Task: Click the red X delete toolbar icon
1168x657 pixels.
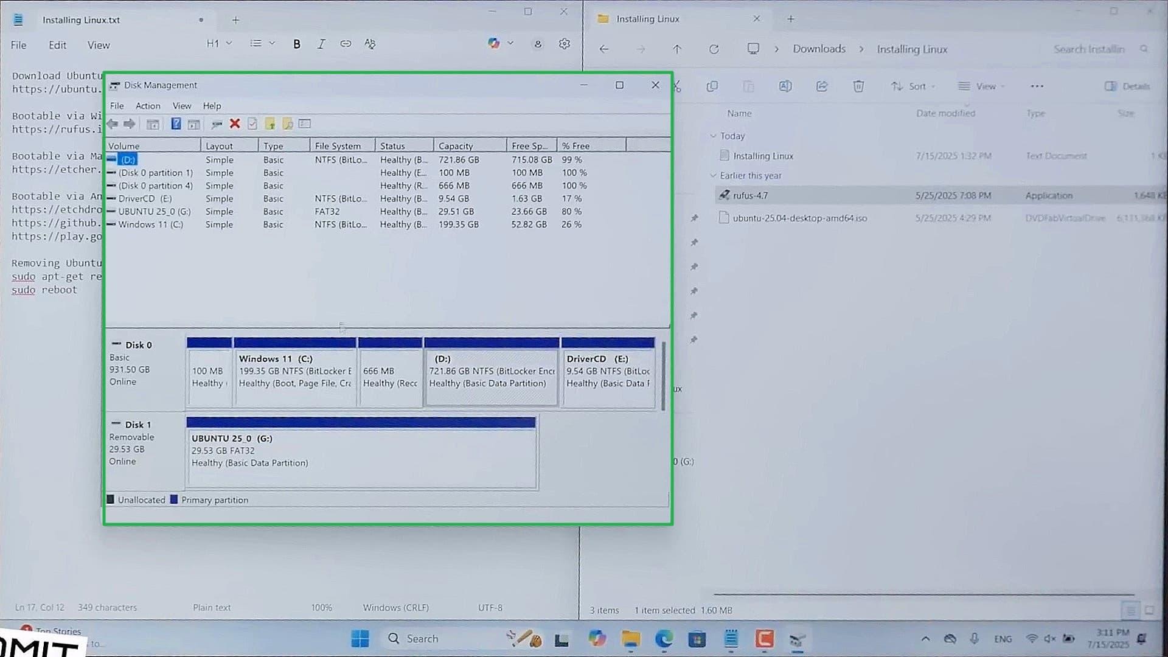Action: click(x=235, y=124)
